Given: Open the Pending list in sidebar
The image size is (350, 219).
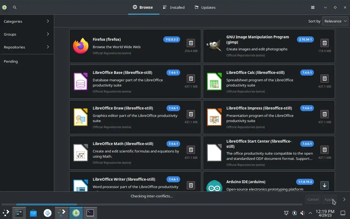Looking at the screenshot, I should (x=27, y=61).
